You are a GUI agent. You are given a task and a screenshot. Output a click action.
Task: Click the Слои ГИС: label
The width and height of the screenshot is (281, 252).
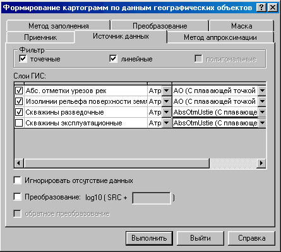[30, 76]
